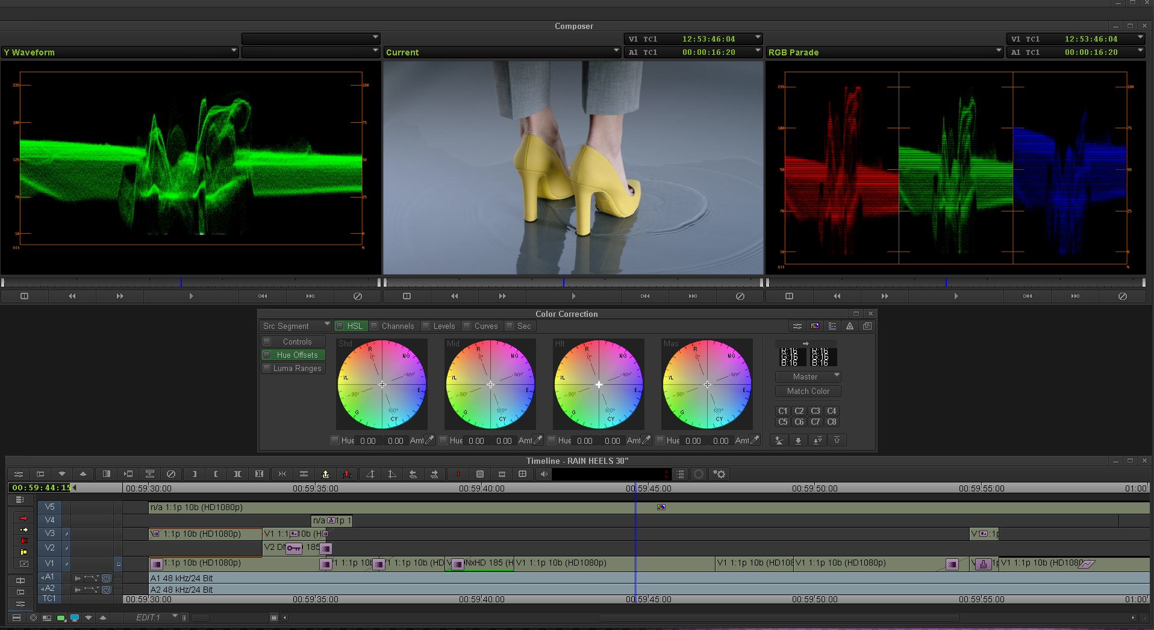
Task: Open the Master match type dropdown
Action: pos(808,376)
